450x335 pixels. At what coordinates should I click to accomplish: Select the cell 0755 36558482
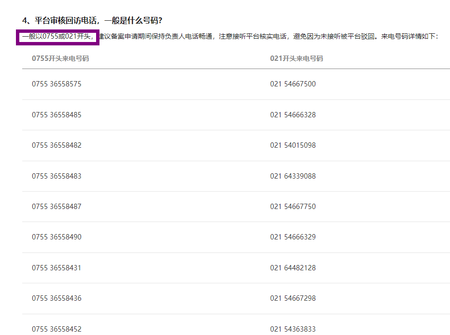56,145
